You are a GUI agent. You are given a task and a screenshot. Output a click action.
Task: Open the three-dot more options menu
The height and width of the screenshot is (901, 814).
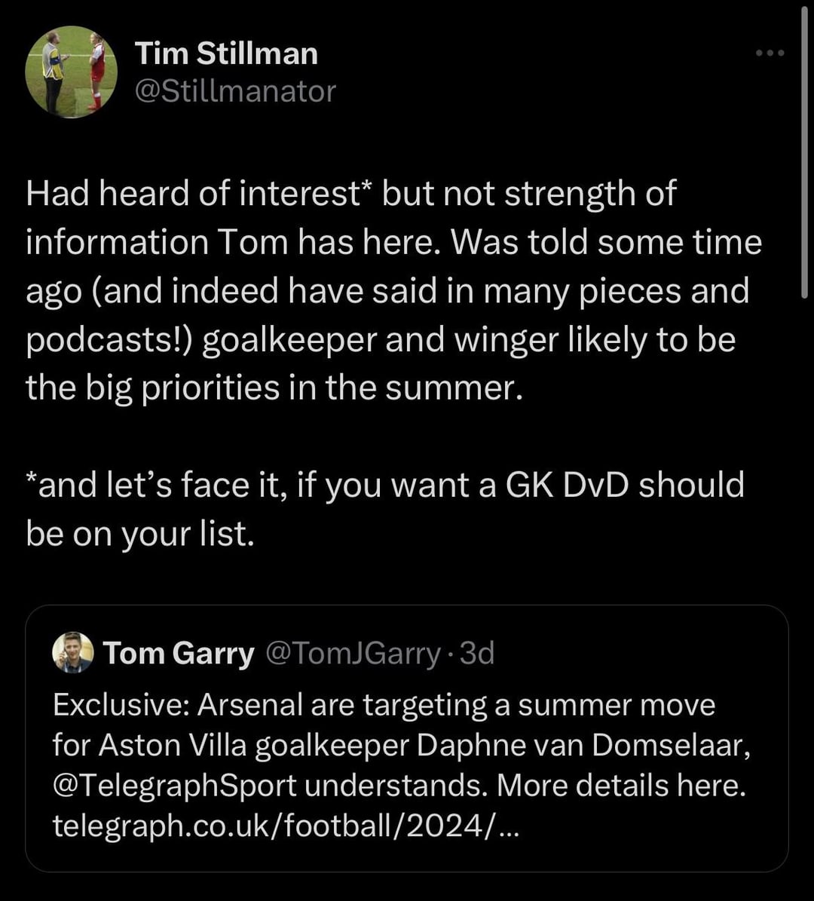pos(770,53)
